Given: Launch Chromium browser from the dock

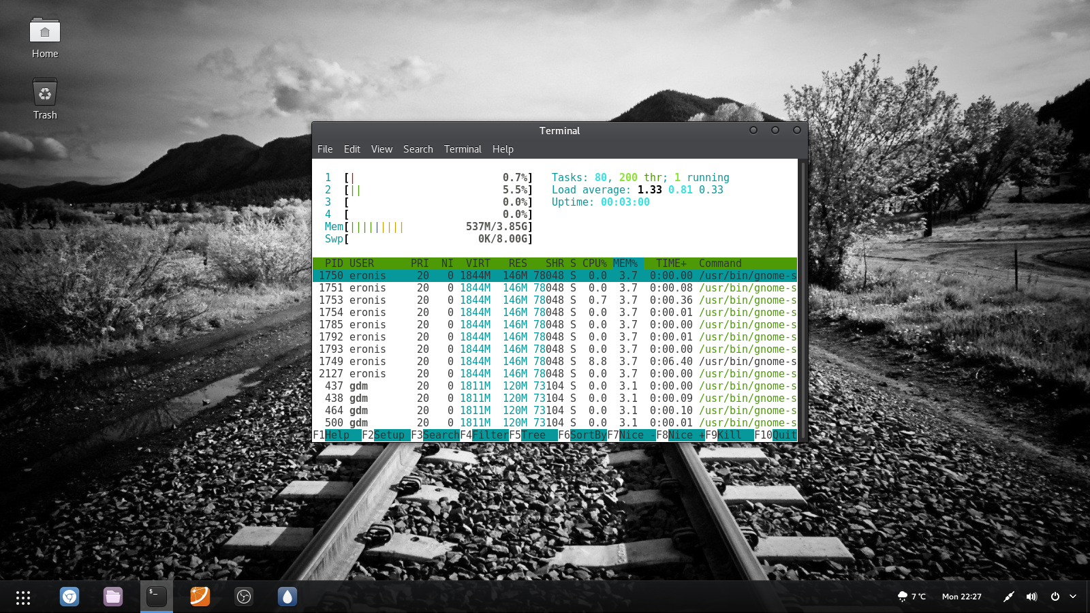Looking at the screenshot, I should pyautogui.click(x=69, y=597).
